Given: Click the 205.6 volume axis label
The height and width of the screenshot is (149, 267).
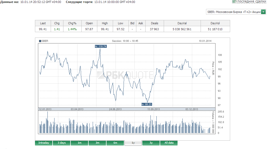Looking at the screenshot, I should tap(221, 112).
